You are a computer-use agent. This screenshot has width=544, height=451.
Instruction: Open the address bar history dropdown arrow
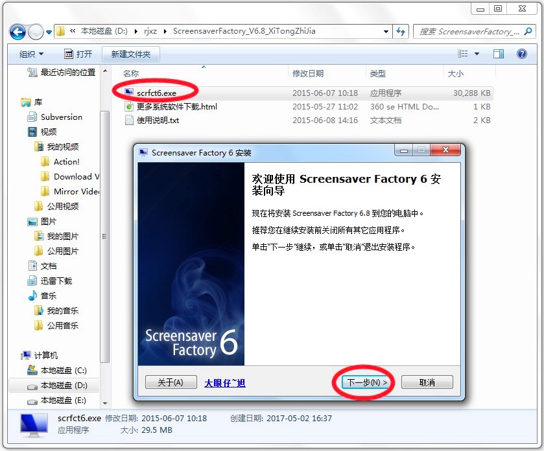384,31
